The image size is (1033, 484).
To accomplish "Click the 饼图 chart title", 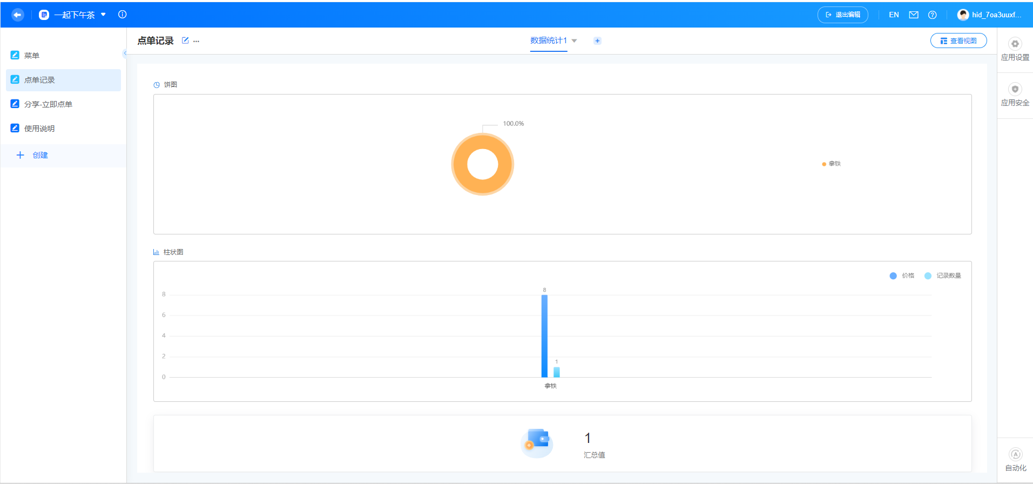I will point(171,85).
